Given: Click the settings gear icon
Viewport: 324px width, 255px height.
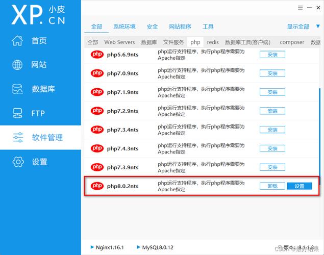Looking at the screenshot, I should click(x=18, y=162).
